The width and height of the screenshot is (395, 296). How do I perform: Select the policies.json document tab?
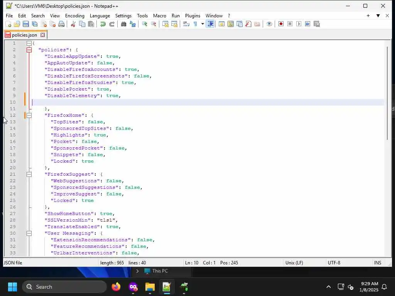(25, 35)
